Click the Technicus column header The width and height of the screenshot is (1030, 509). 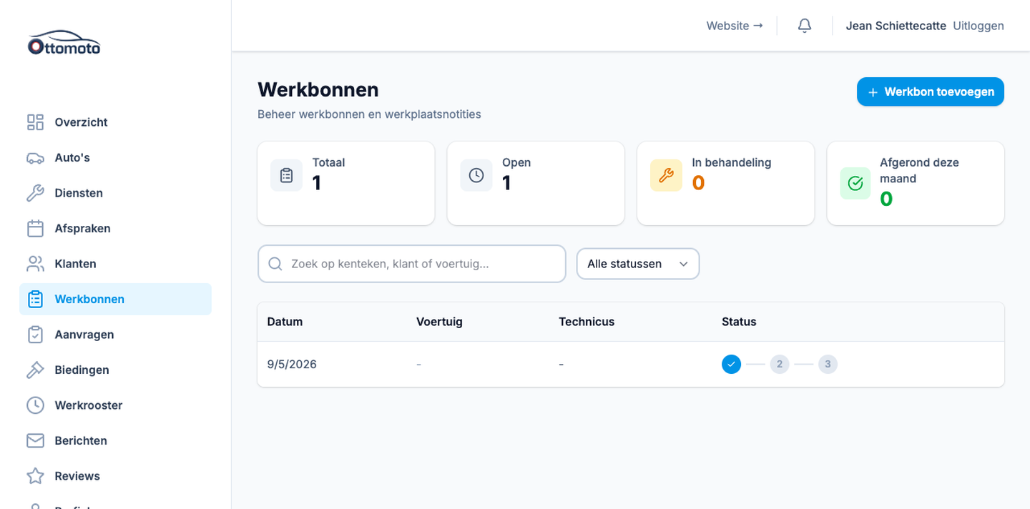point(587,322)
